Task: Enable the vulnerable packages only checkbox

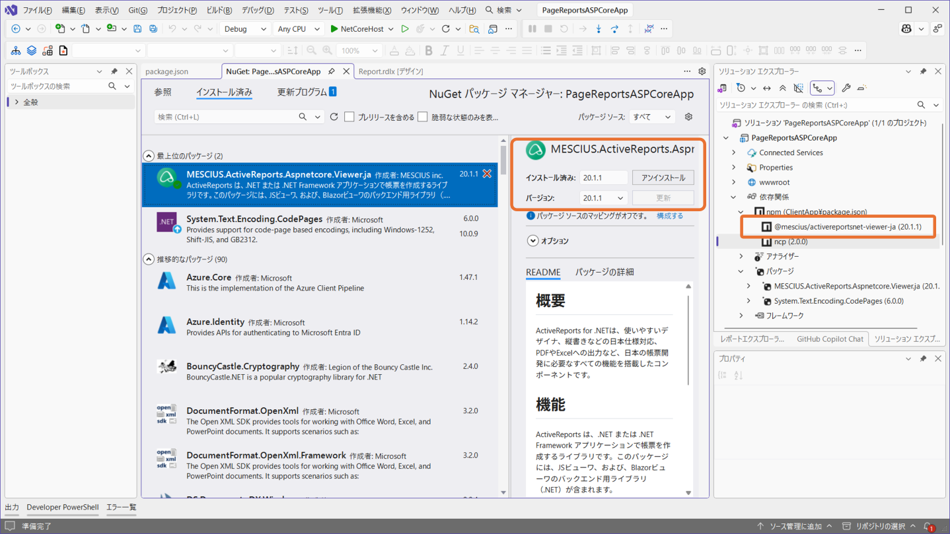Action: point(423,117)
